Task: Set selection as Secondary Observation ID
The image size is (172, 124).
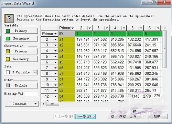Action: click(21, 59)
